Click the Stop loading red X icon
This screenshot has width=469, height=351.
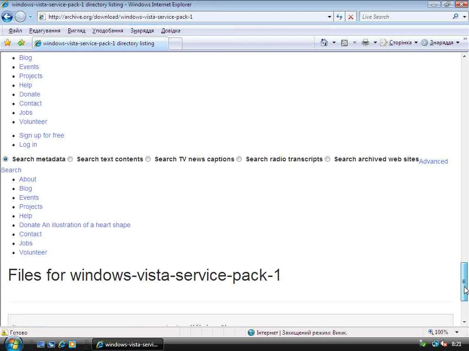[351, 17]
